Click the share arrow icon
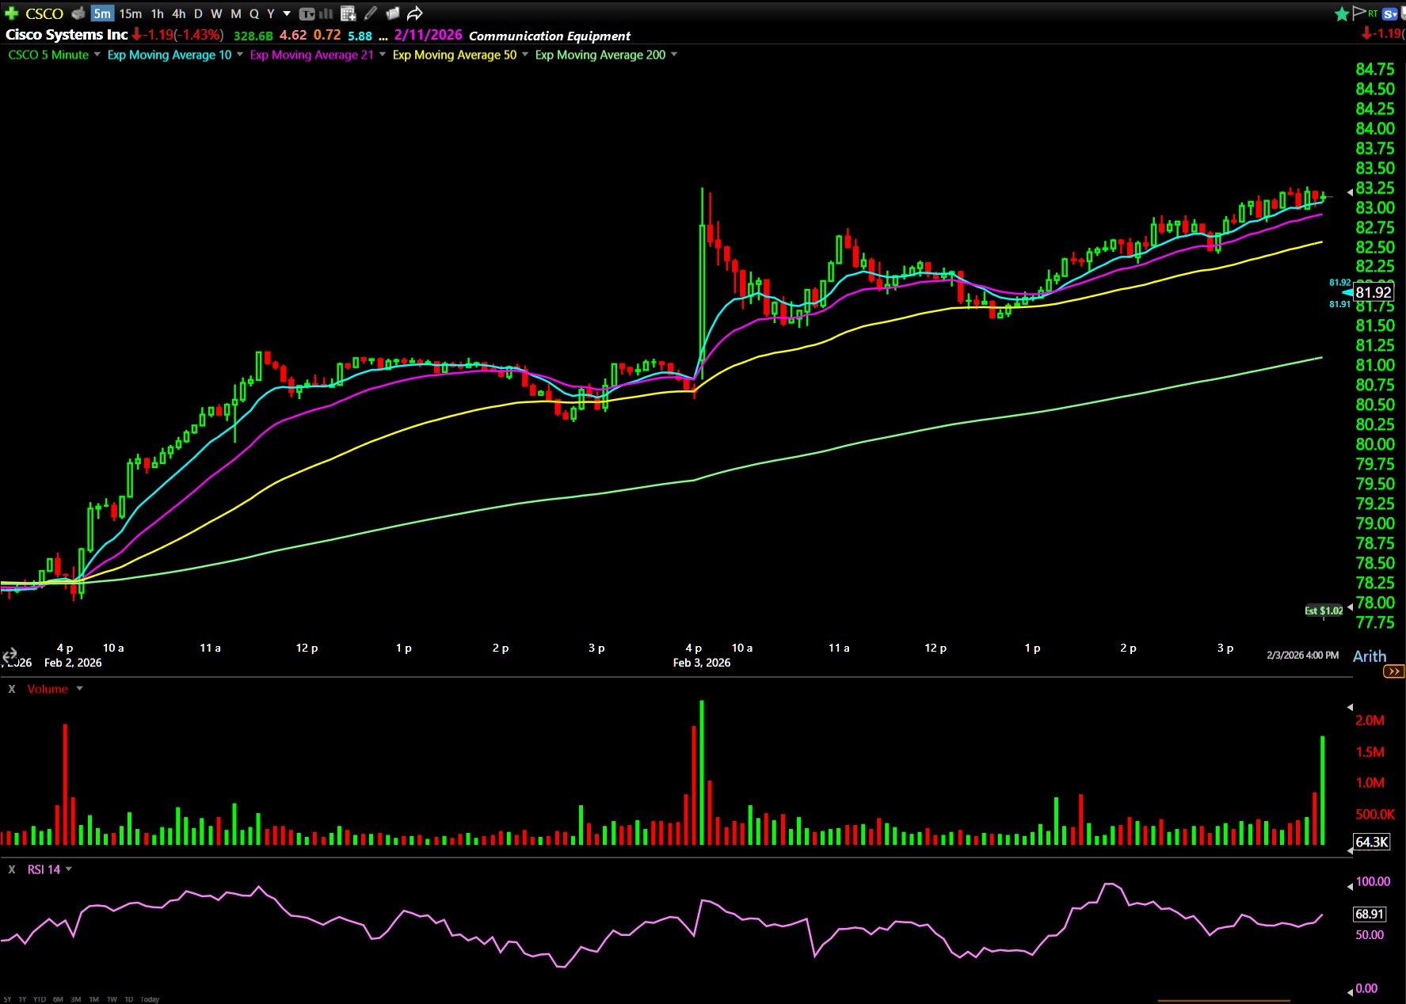The width and height of the screenshot is (1406, 1004). (415, 13)
